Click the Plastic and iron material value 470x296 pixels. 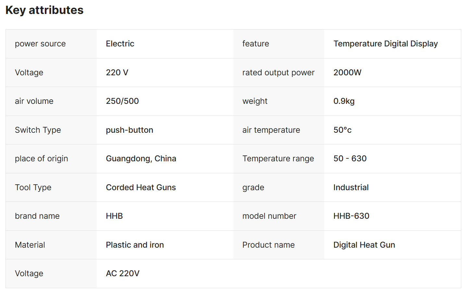point(135,245)
